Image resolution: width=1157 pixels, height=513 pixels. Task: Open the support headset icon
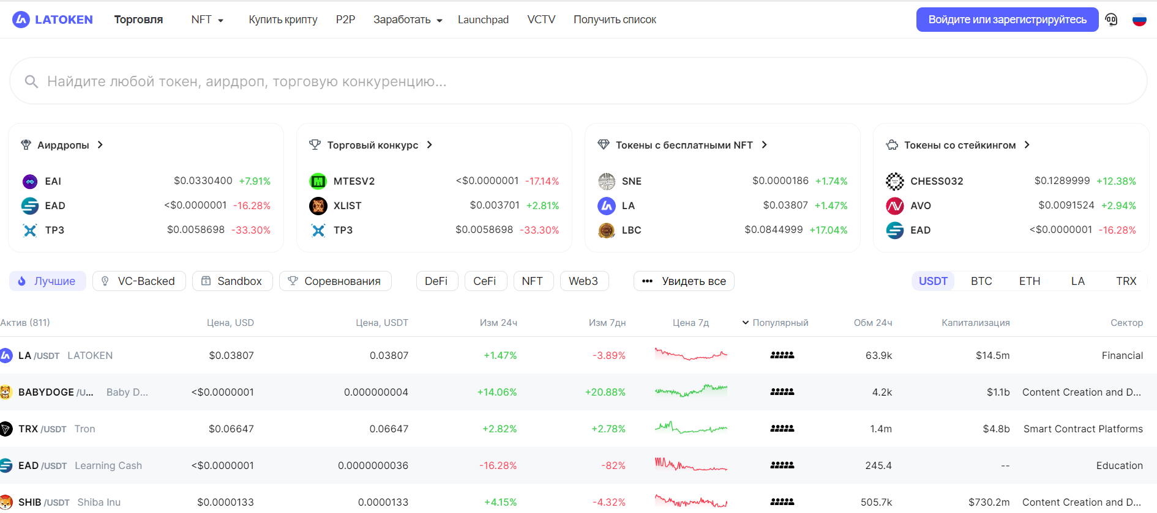pyautogui.click(x=1111, y=20)
